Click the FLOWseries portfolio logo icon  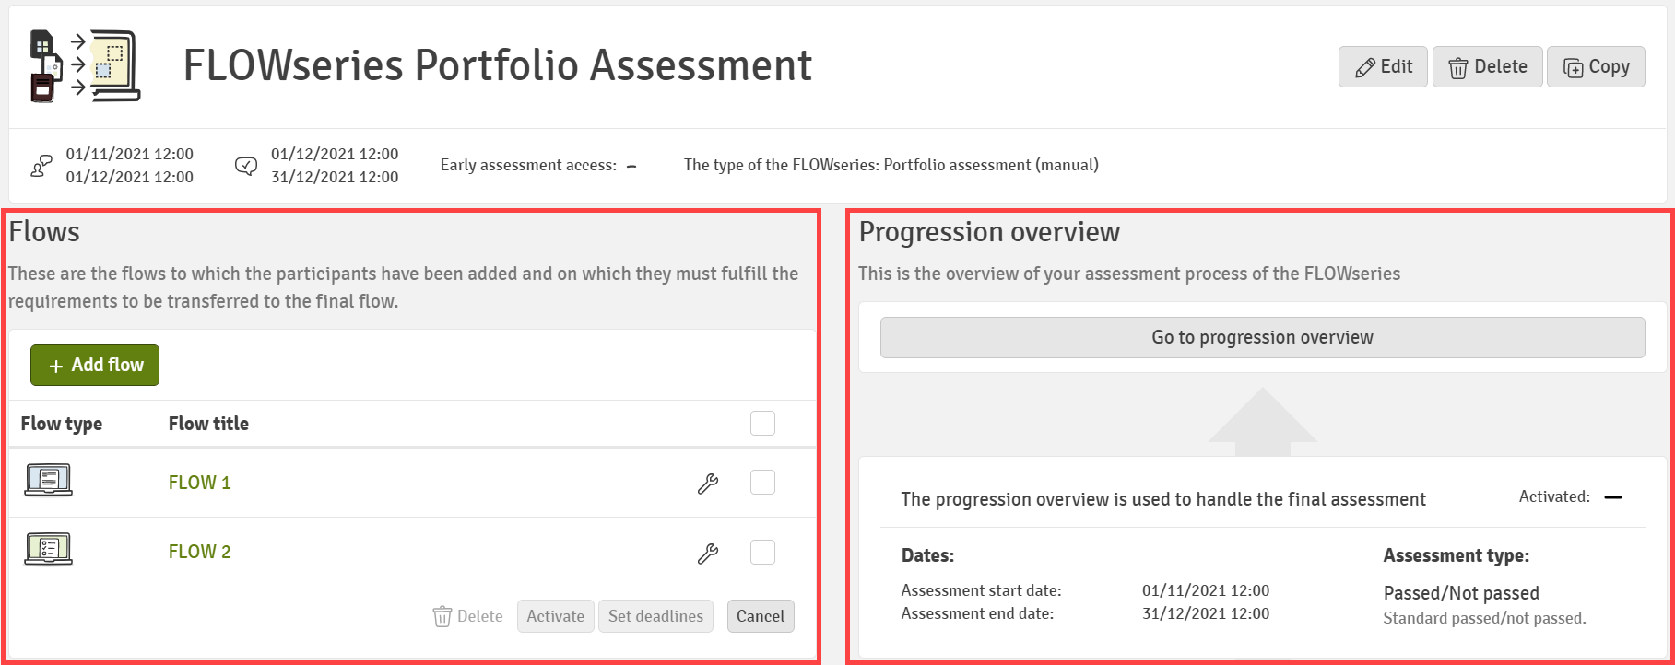click(85, 65)
